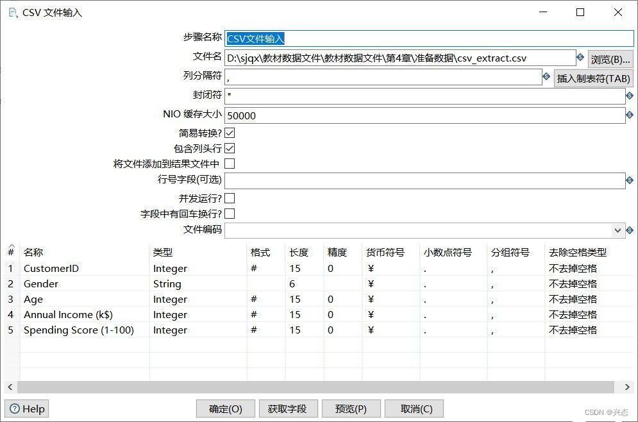This screenshot has width=638, height=422.
Task: Select the Age name cell
Action: [84, 299]
